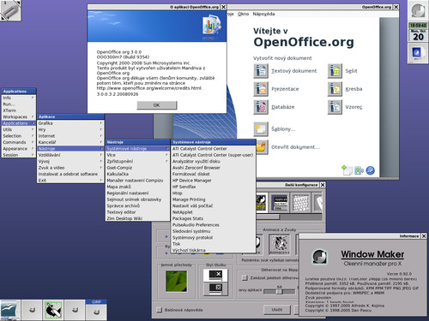Click the paperclip clip icon on desktop

click(10, 10)
